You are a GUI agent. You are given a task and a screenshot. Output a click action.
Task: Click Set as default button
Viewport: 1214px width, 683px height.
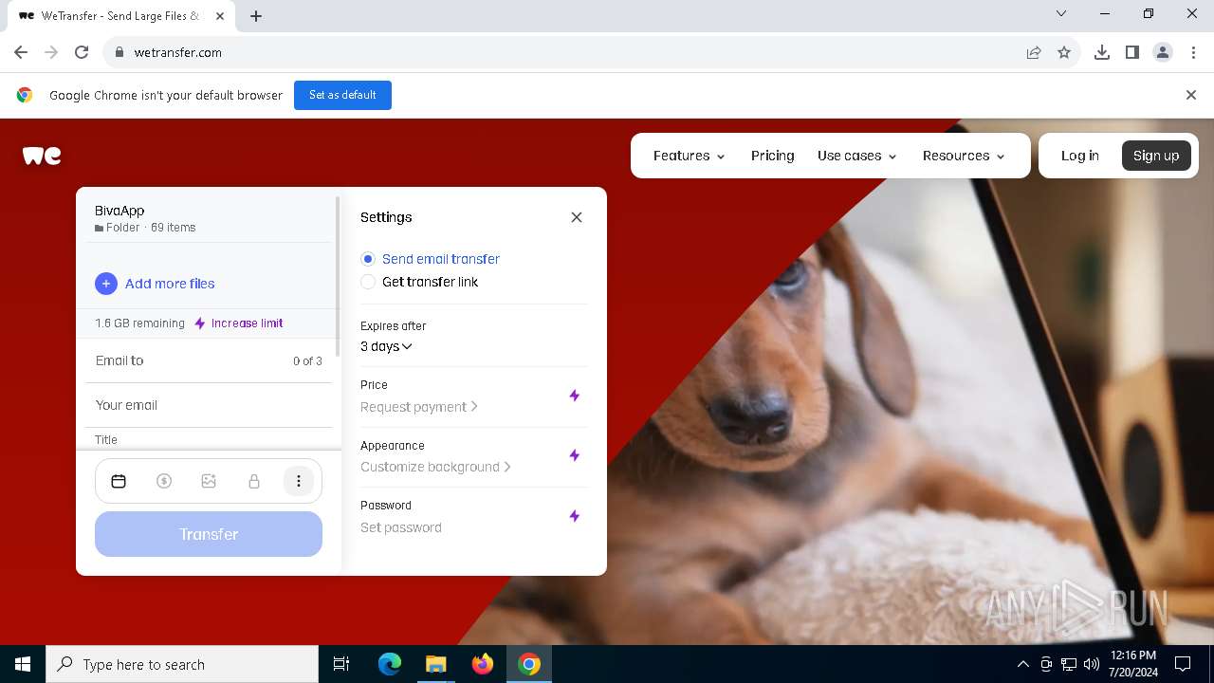click(342, 95)
